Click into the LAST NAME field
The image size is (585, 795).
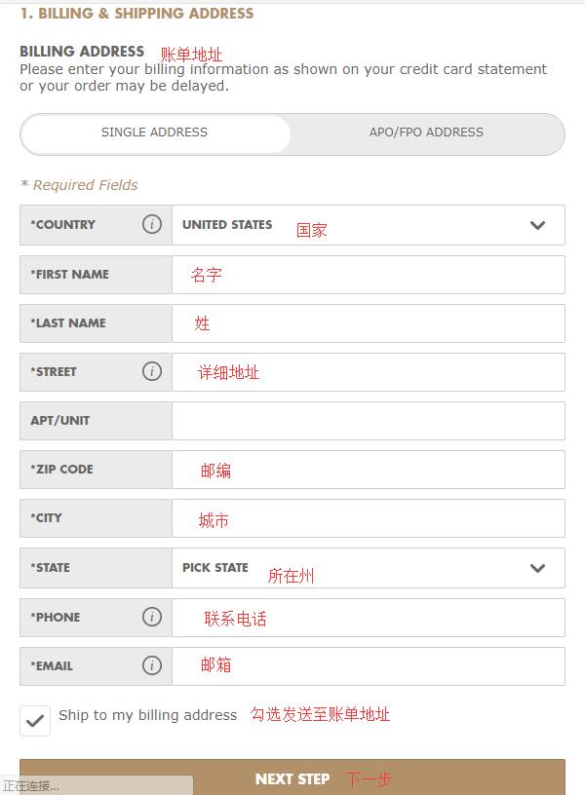click(369, 323)
